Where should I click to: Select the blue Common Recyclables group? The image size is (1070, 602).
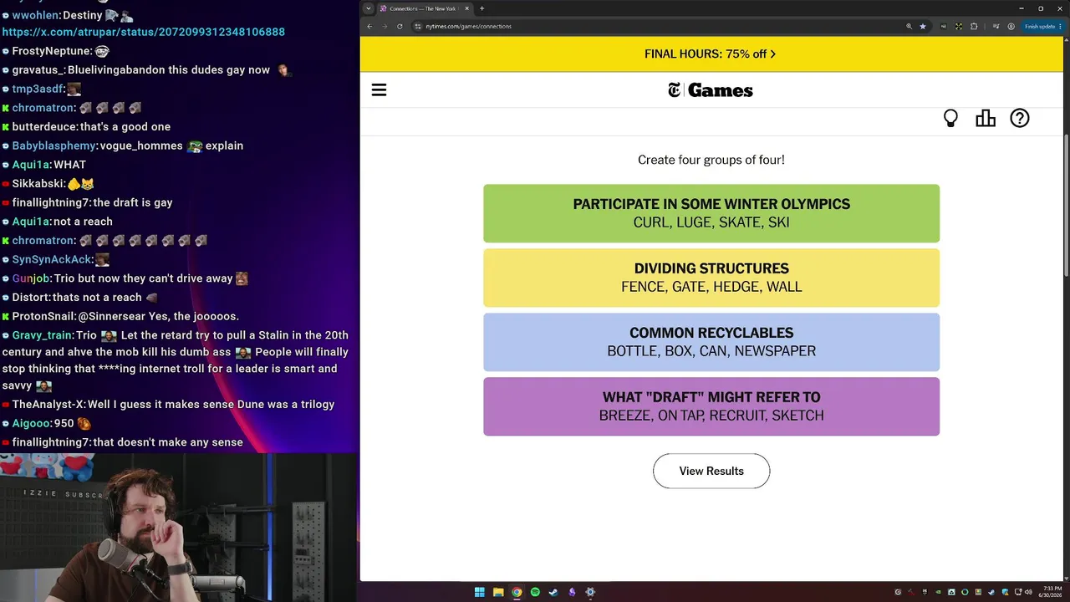pos(711,342)
